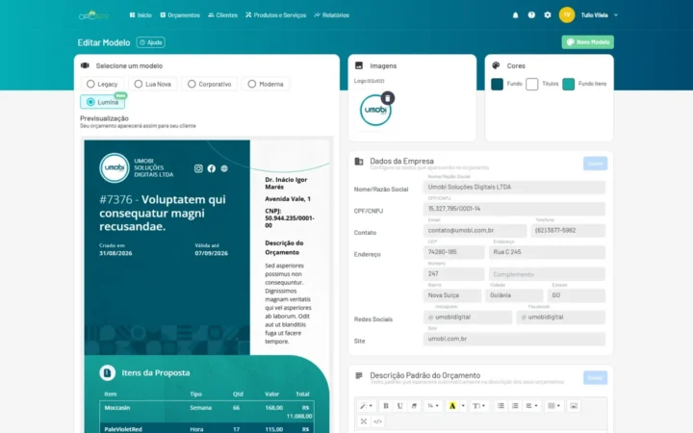Viewport: 693px width, 433px height.
Task: Open Orçamentos in the top menu
Action: 180,15
